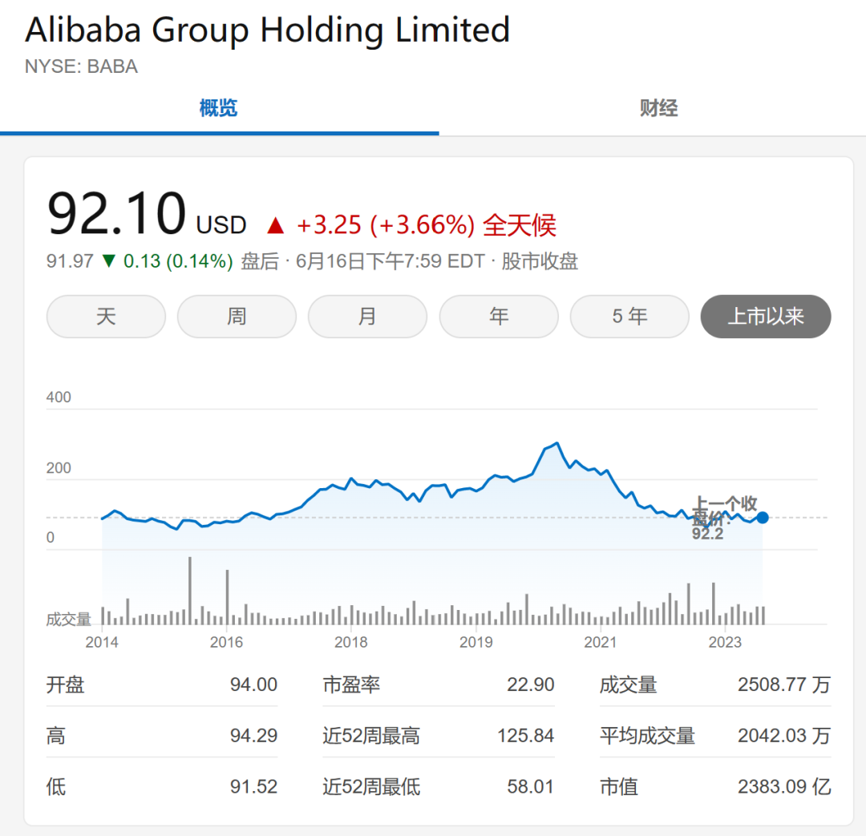Click the NYSE: BABA ticker text

[x=81, y=67]
